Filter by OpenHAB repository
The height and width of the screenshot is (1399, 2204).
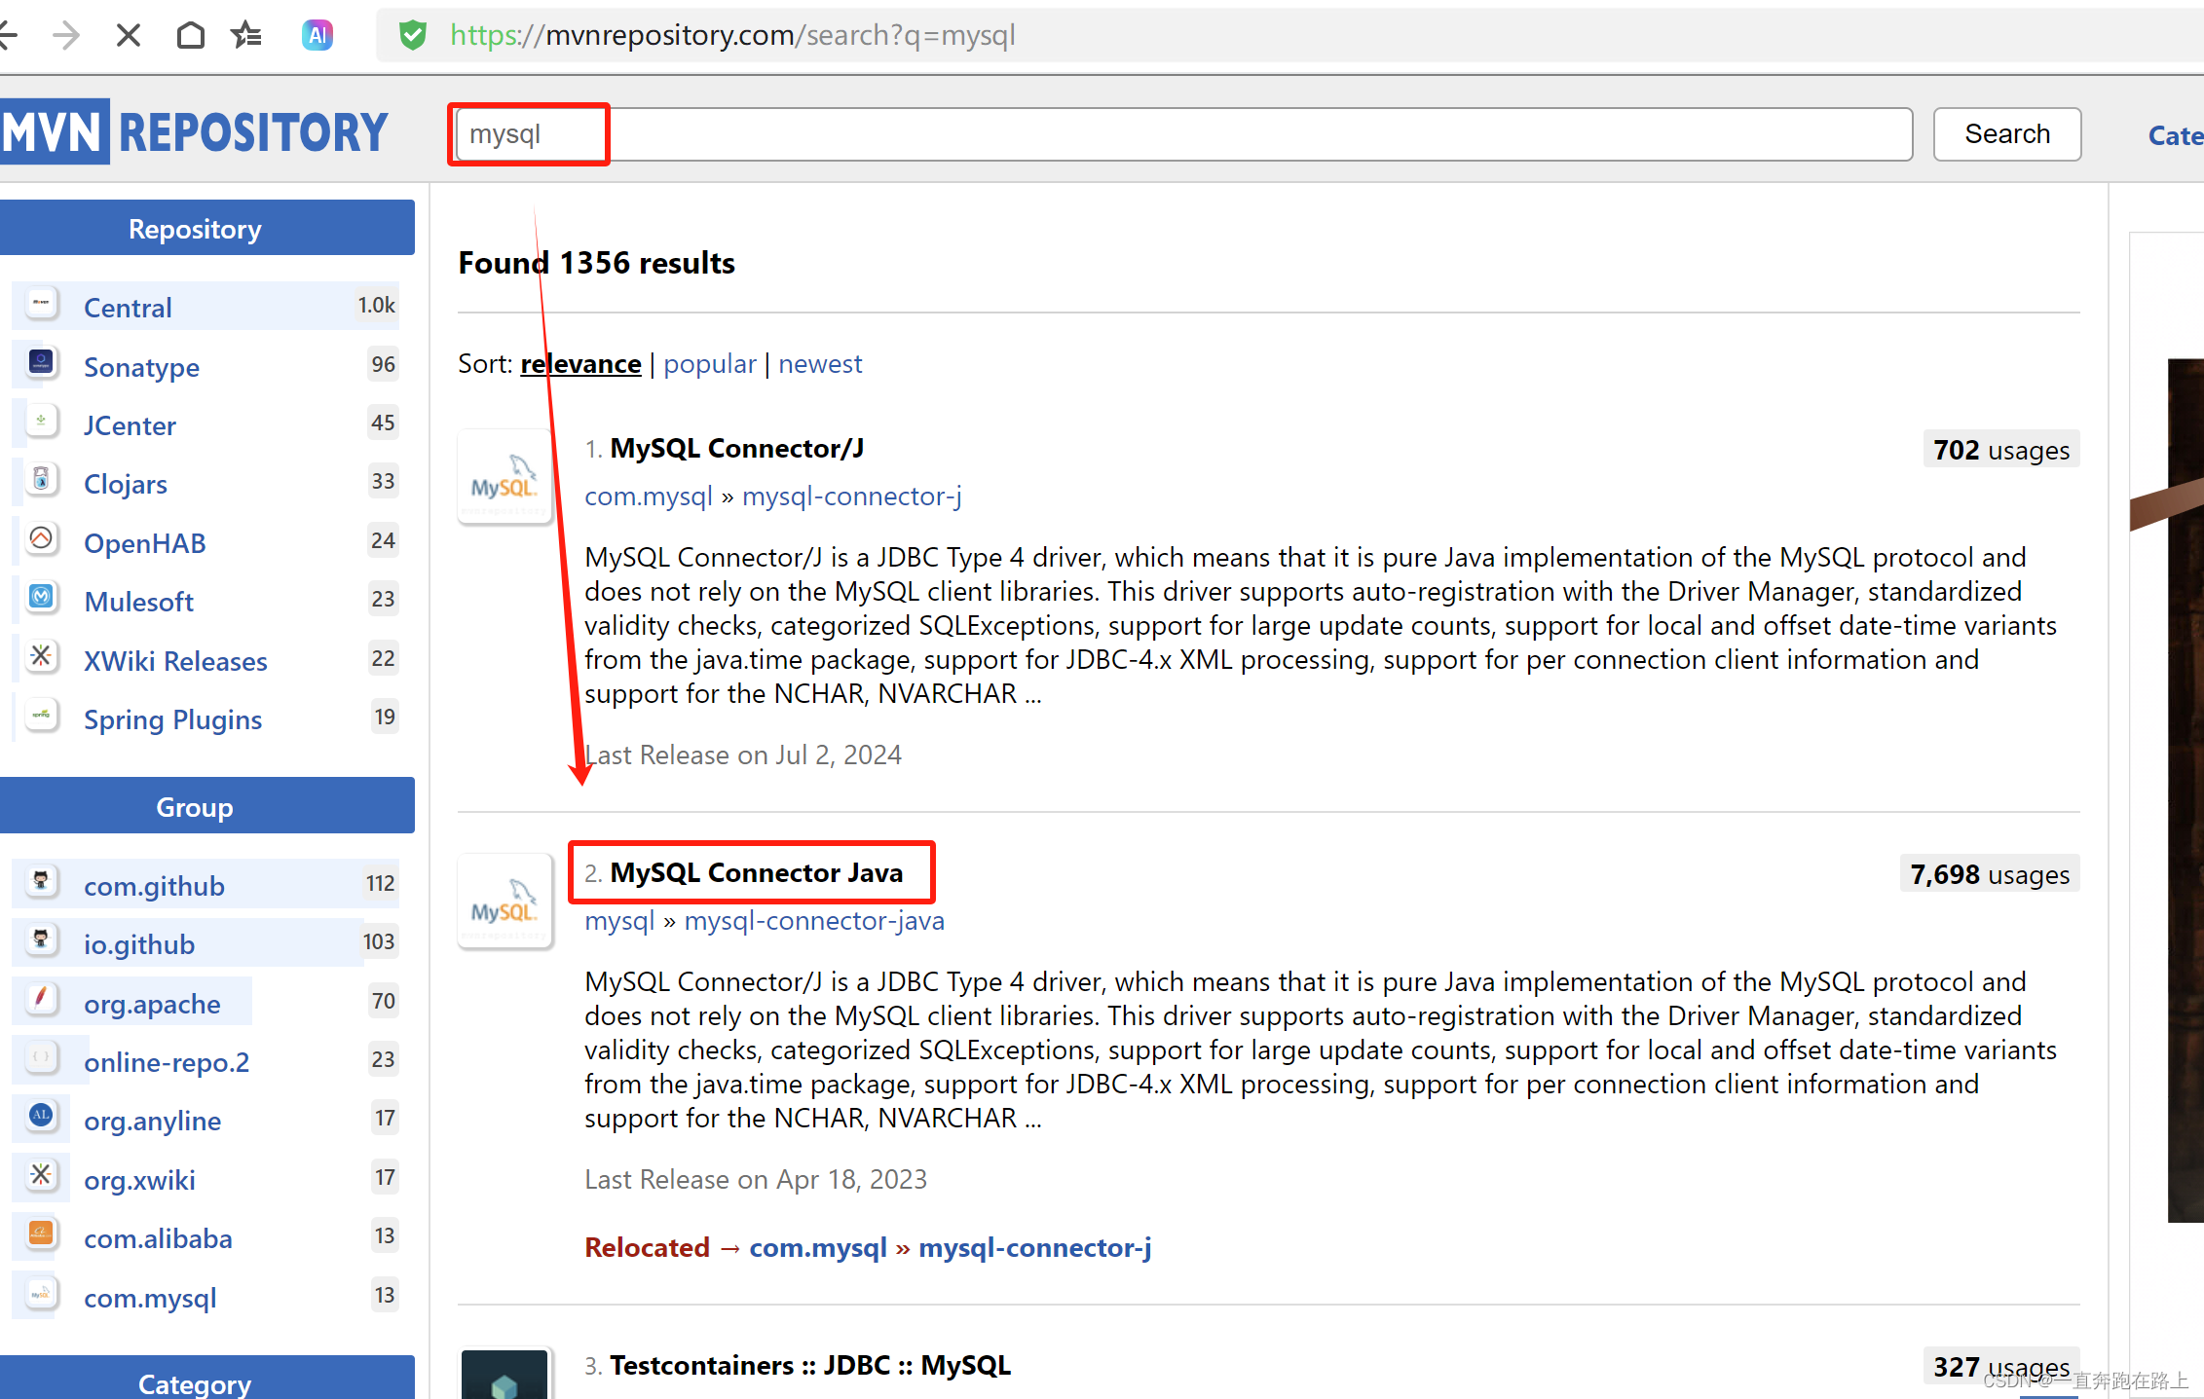(x=145, y=543)
